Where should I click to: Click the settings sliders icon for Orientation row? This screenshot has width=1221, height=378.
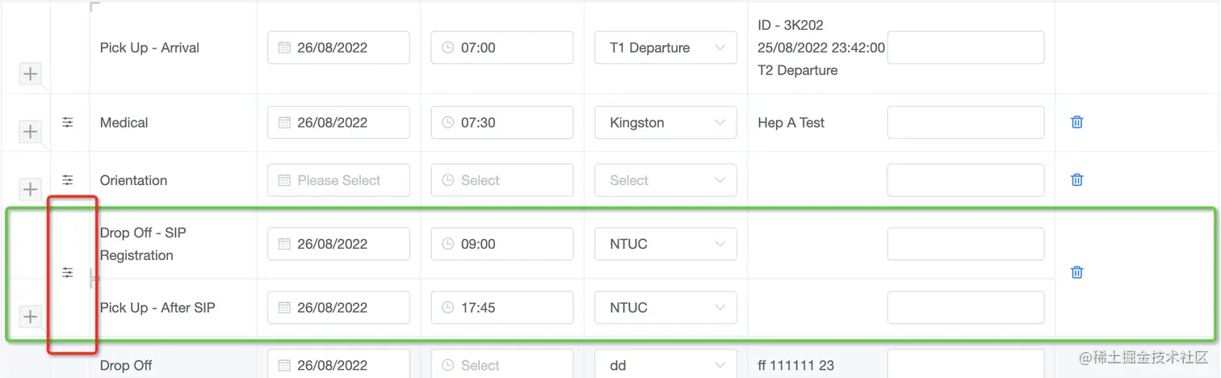tap(68, 180)
